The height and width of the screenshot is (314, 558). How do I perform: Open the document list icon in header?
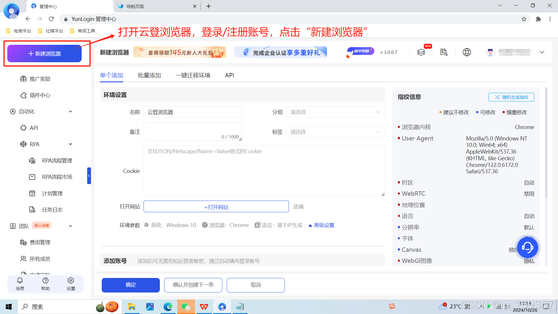[x=443, y=52]
